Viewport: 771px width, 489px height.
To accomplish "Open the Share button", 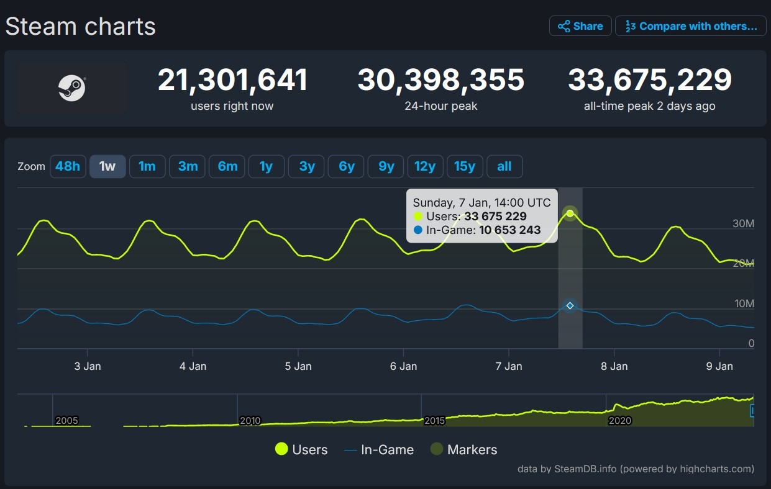I will pos(580,26).
